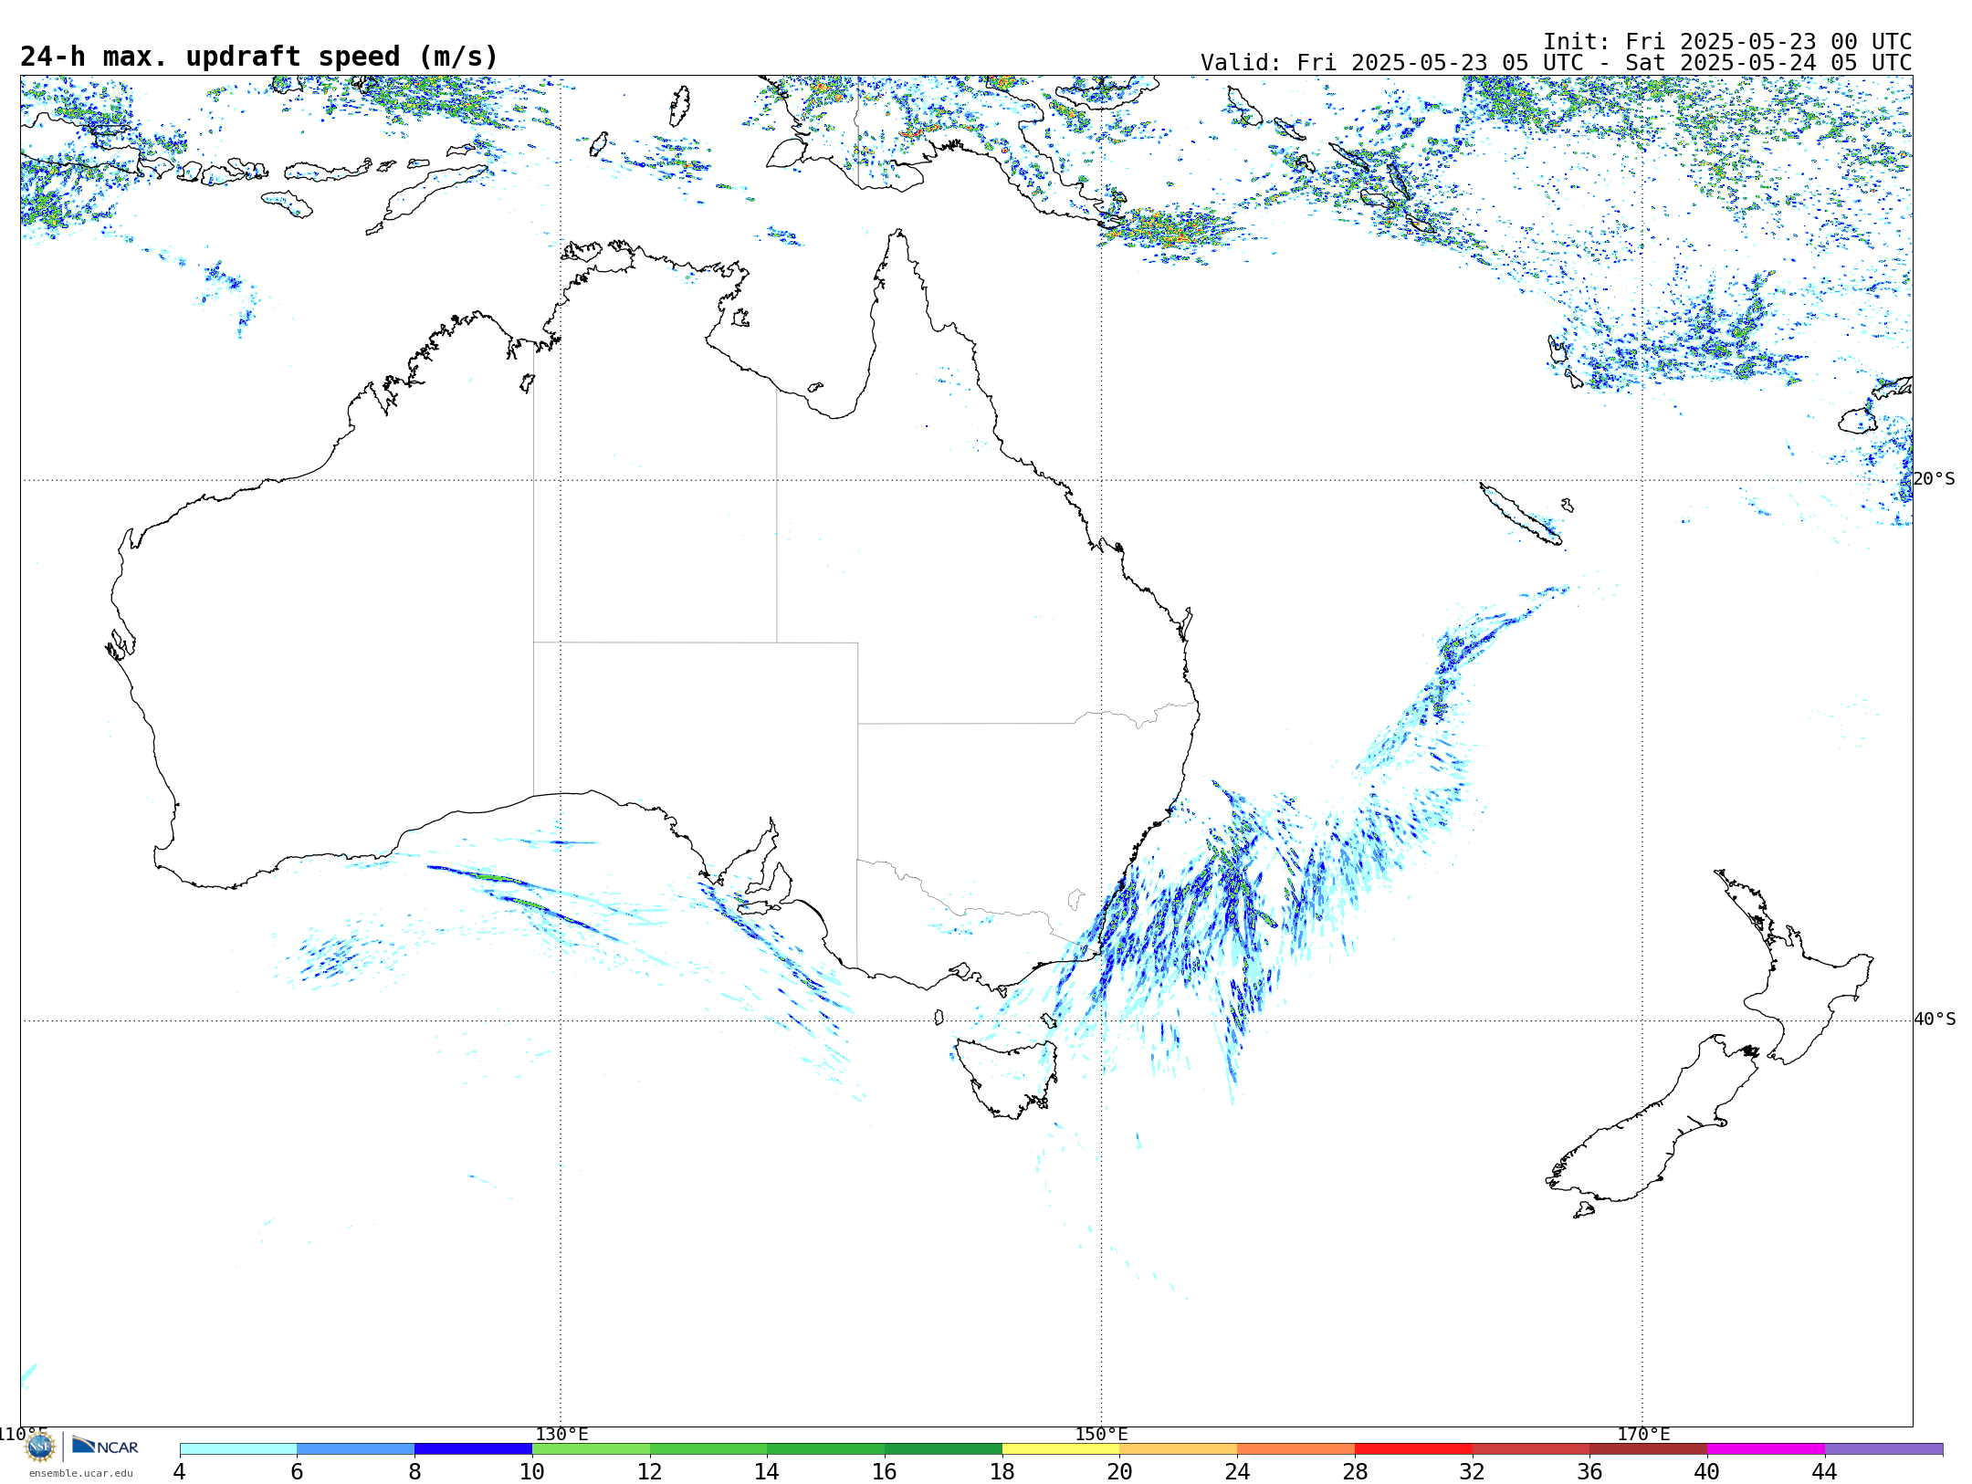1972x1484 pixels.
Task: Open the ensemble.ucar.edu text link
Action: [80, 1473]
